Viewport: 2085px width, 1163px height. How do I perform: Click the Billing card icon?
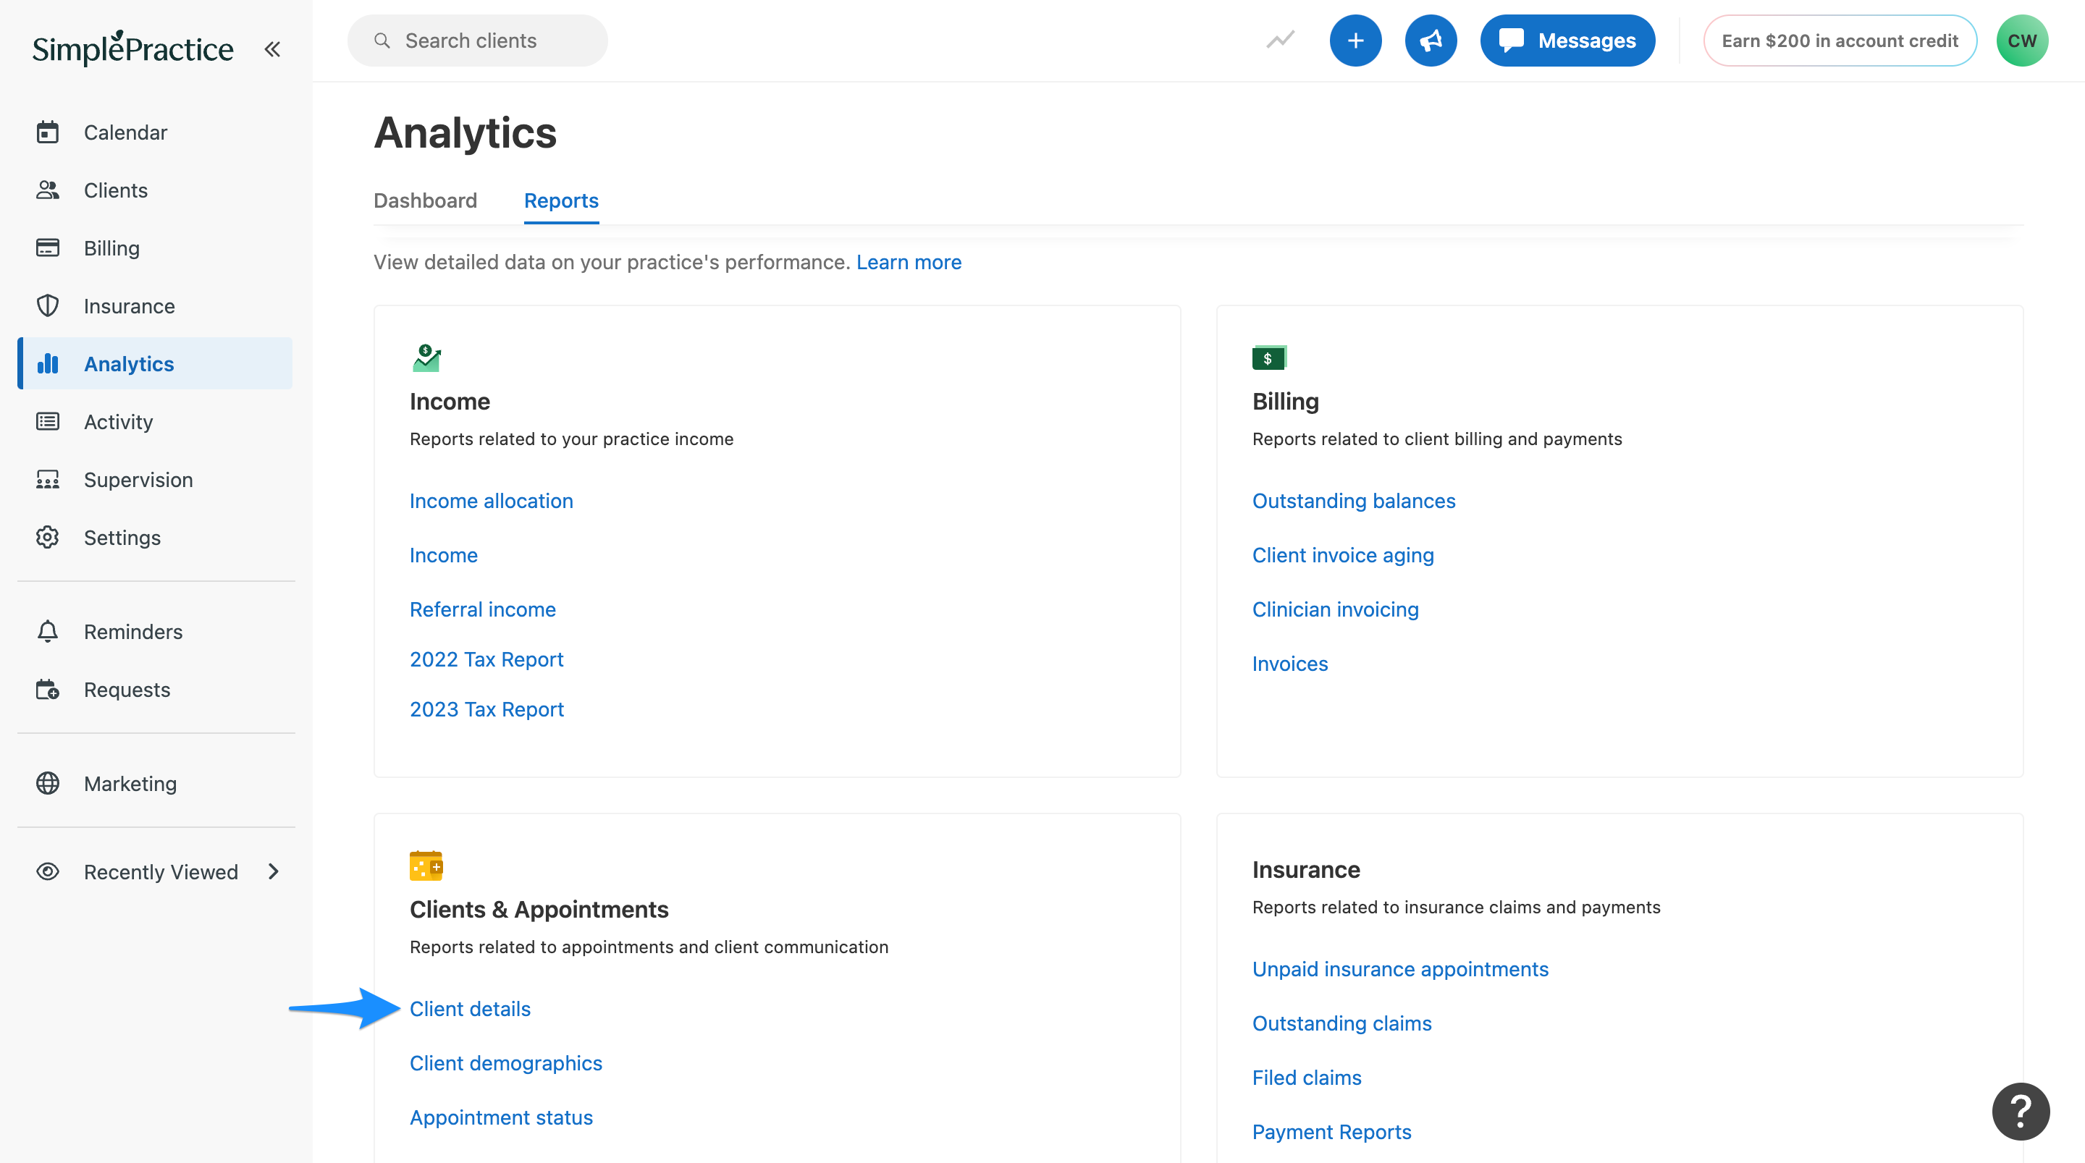tap(48, 248)
